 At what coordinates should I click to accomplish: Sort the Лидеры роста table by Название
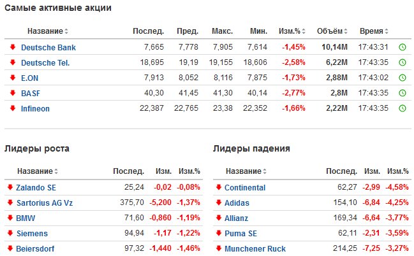coord(38,171)
